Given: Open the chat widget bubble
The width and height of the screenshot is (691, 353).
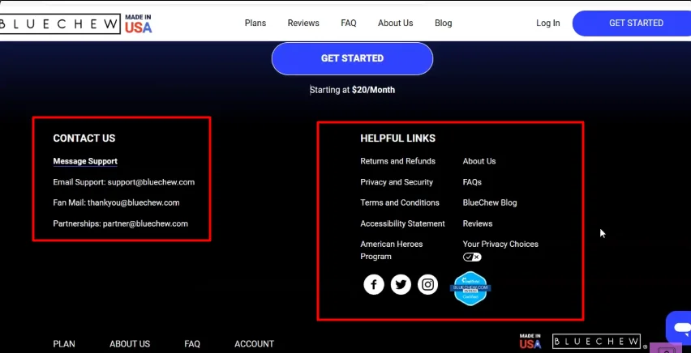Looking at the screenshot, I should coord(679,327).
